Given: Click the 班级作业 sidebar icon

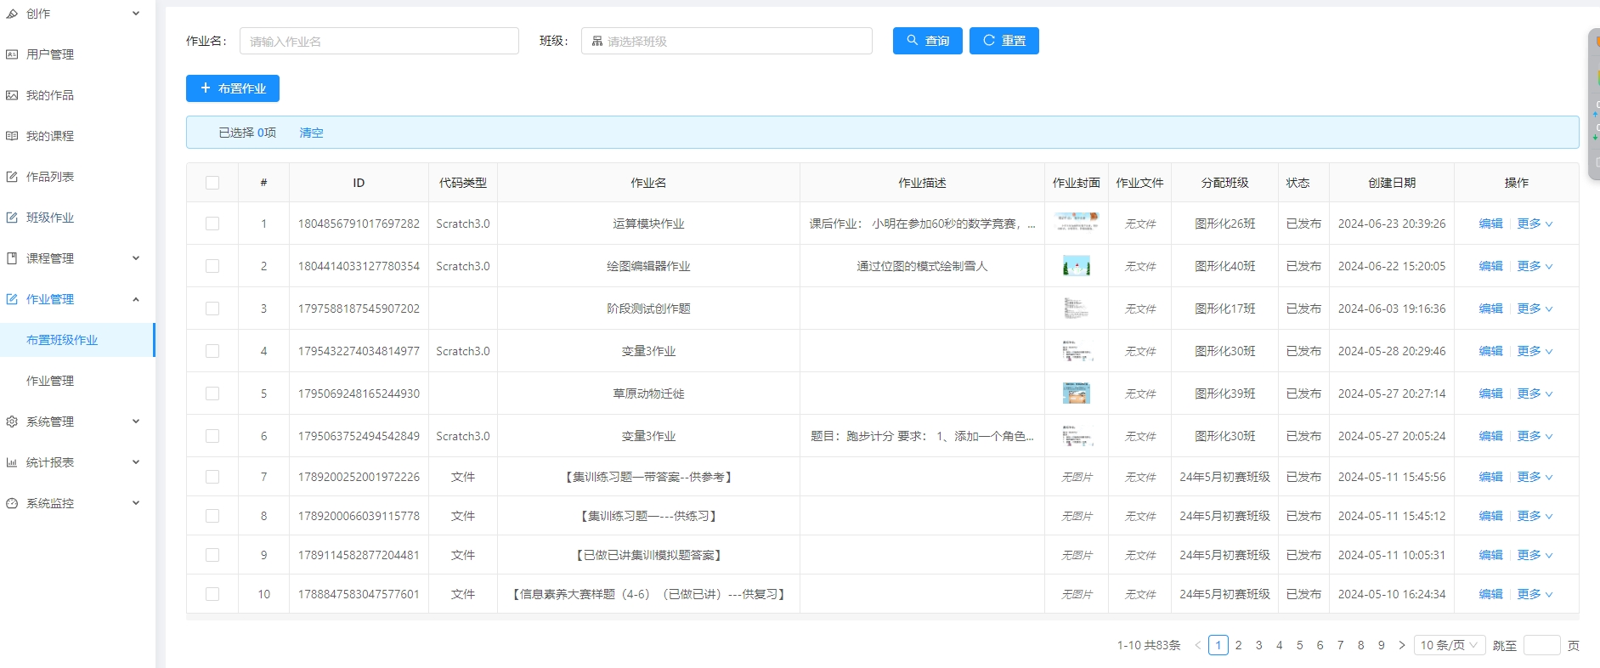Looking at the screenshot, I should click(x=12, y=218).
